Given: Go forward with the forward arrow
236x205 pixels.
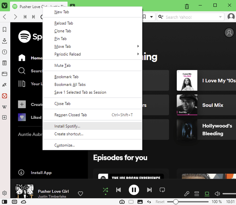Looking at the screenshot, I should pos(15,17).
